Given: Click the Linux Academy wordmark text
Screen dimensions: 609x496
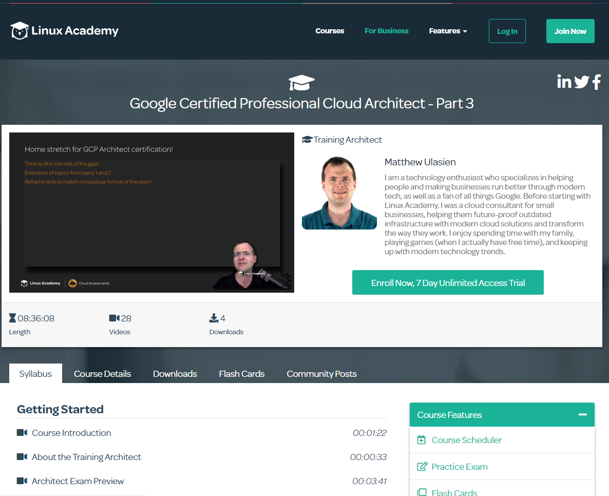Looking at the screenshot, I should tap(74, 31).
